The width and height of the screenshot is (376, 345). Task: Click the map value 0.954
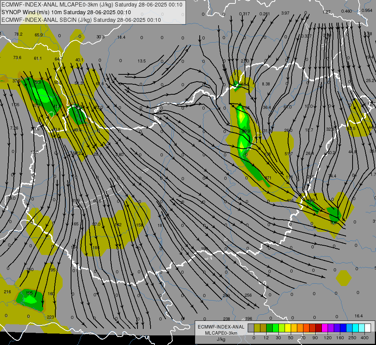pyautogui.click(x=367, y=10)
